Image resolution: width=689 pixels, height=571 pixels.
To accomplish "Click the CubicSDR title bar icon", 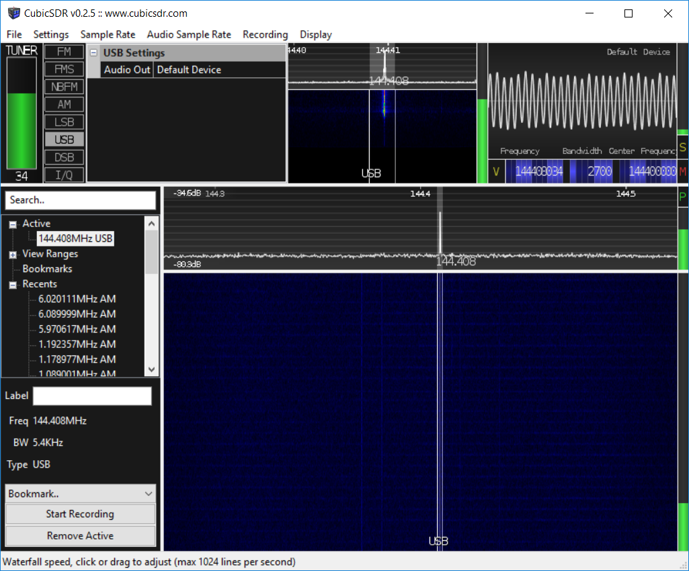I will point(13,13).
